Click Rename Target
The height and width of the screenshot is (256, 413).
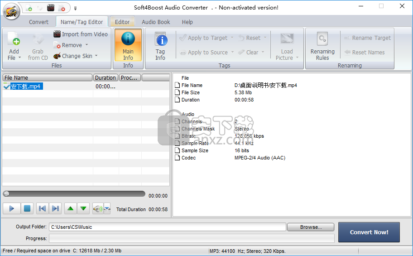[367, 38]
